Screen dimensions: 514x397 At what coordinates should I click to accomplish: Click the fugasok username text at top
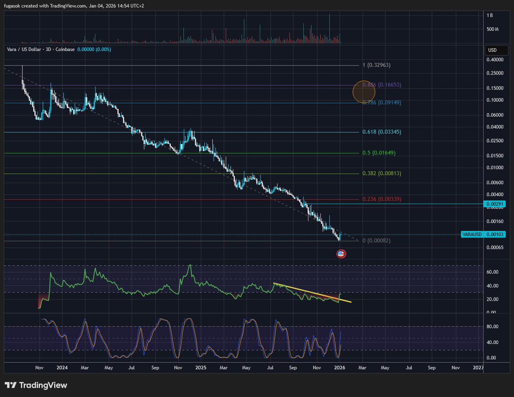(12, 6)
